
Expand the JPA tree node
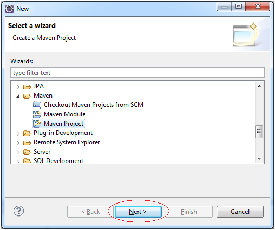coord(18,87)
